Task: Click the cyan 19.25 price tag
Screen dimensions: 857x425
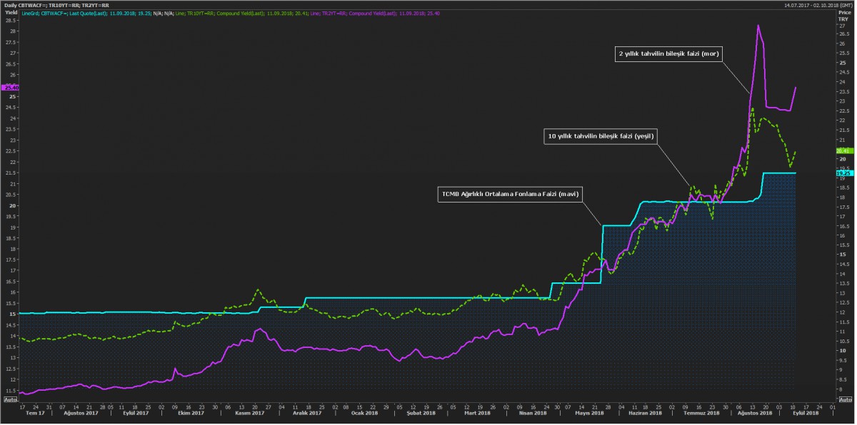Action: [843, 173]
